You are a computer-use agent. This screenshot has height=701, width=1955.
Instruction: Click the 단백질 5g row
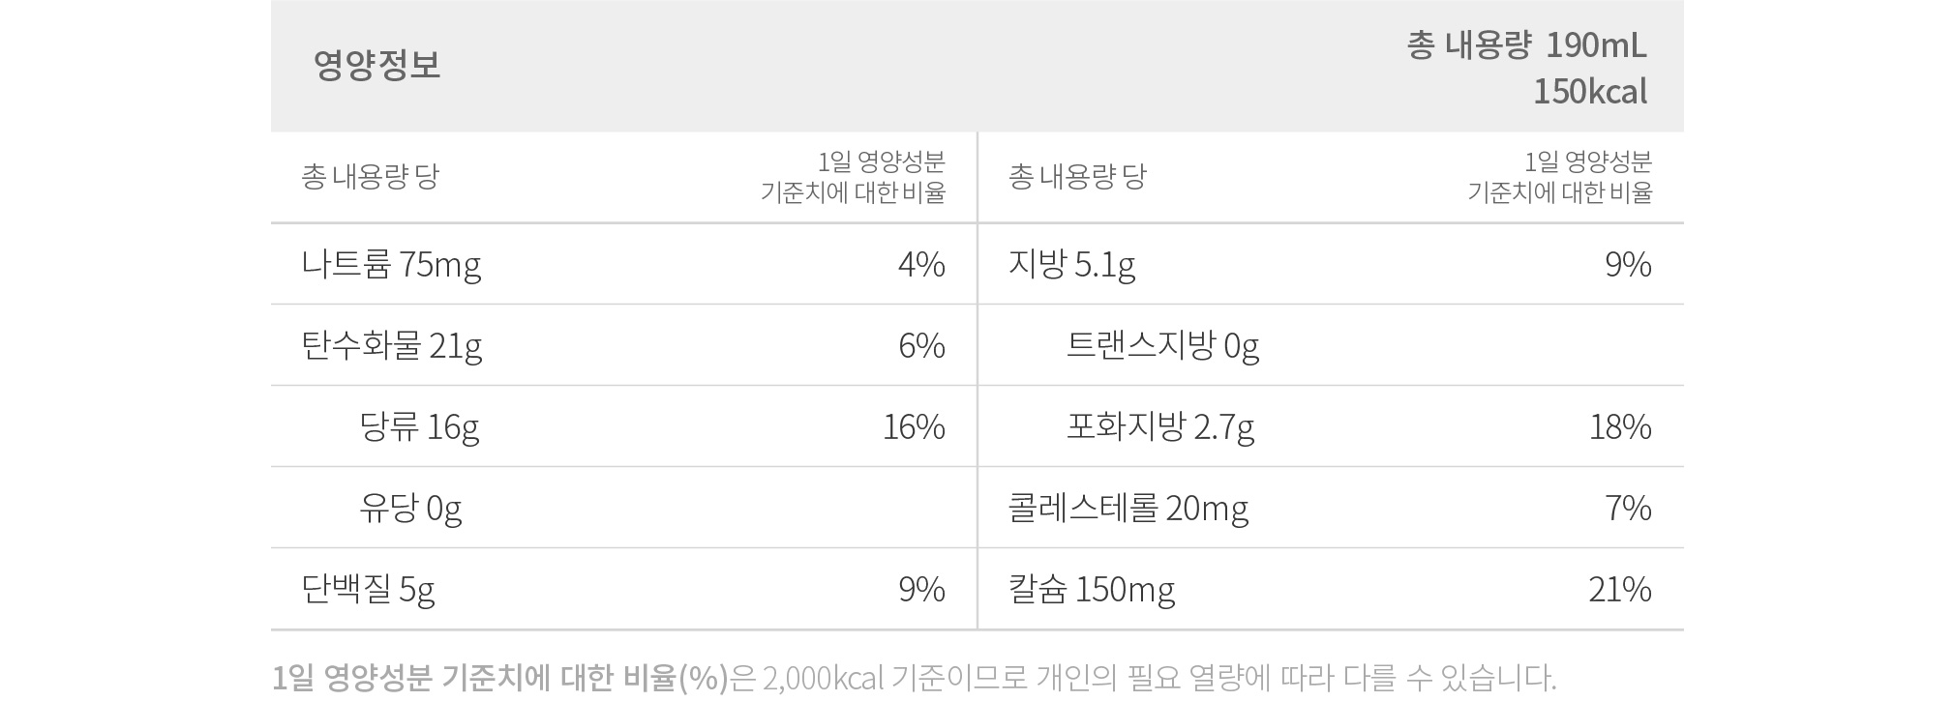623,589
